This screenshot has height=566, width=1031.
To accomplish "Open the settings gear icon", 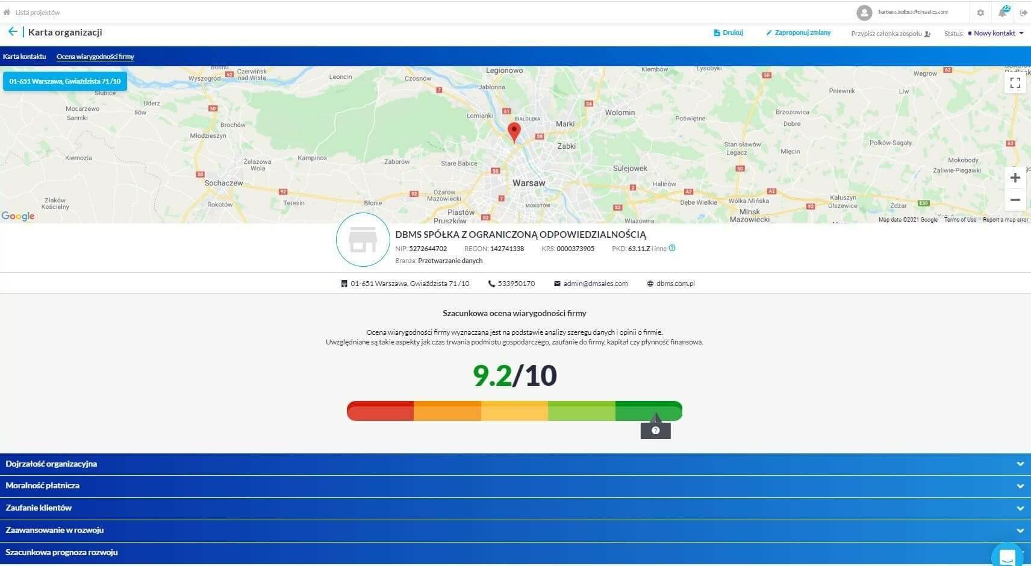I will [x=980, y=13].
